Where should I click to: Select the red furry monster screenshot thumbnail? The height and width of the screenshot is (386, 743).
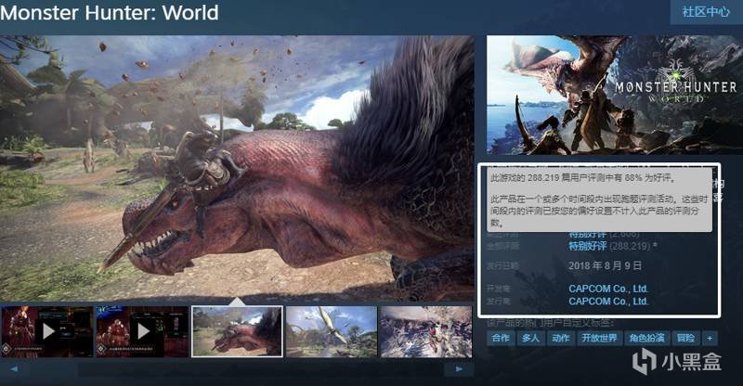pos(237,331)
